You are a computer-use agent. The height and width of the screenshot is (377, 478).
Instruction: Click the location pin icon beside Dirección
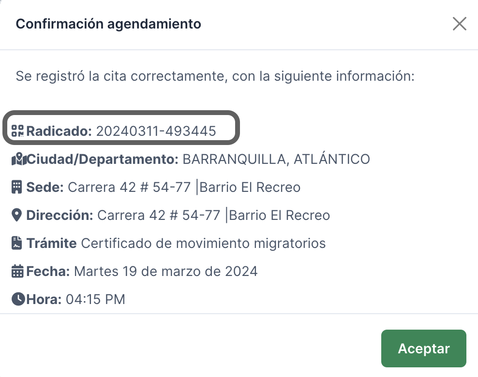17,215
